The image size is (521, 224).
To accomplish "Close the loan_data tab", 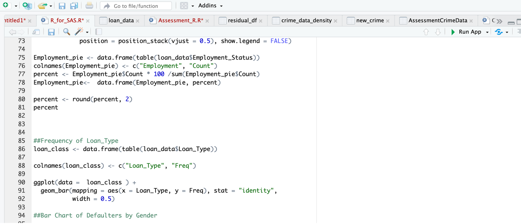I will tap(138, 21).
